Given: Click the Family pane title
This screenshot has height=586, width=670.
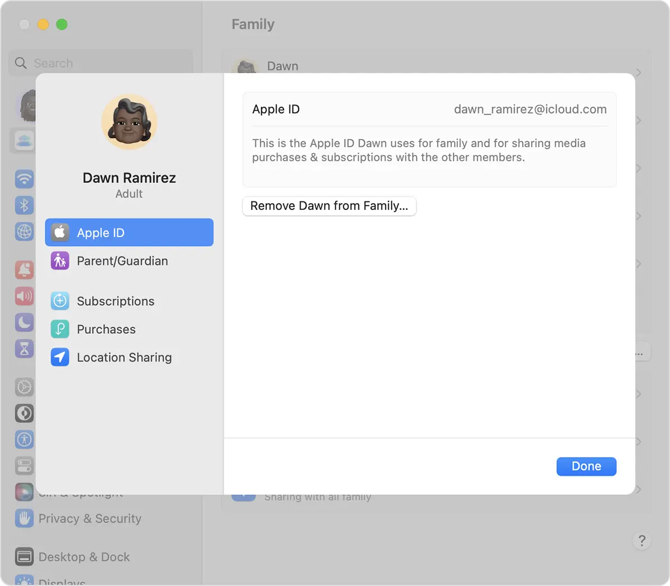Looking at the screenshot, I should (253, 25).
